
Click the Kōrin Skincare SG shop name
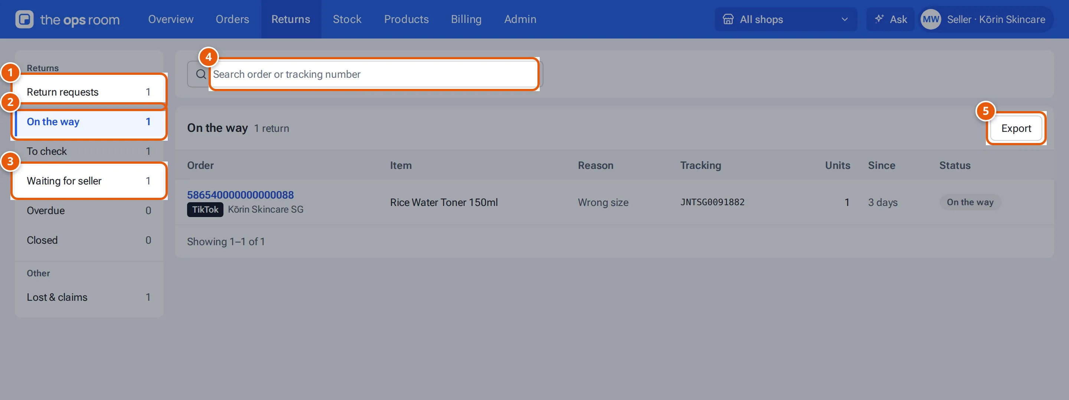(x=266, y=210)
